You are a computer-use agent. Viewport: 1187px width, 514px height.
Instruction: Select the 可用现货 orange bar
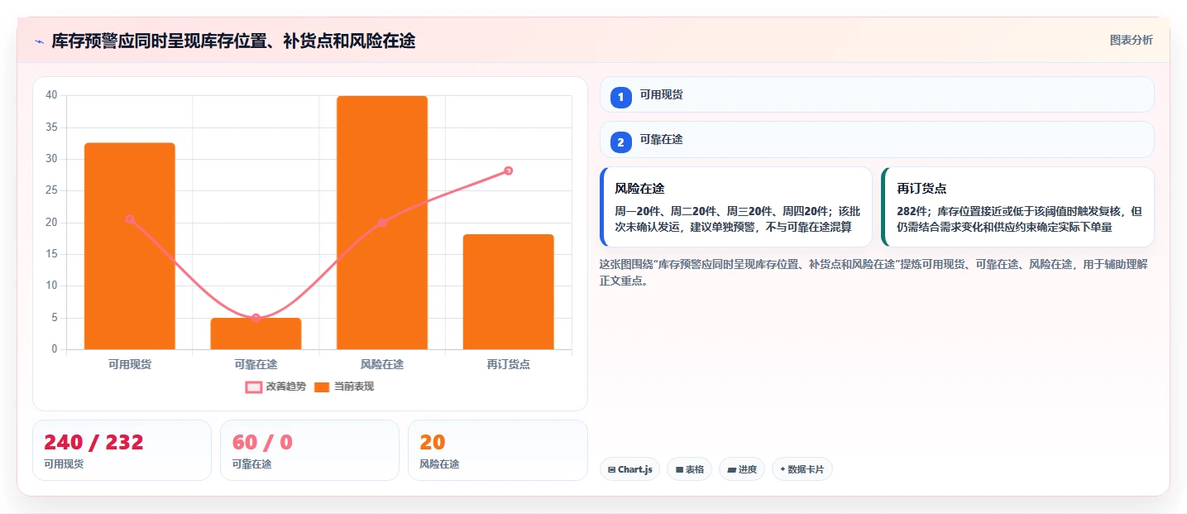click(130, 247)
